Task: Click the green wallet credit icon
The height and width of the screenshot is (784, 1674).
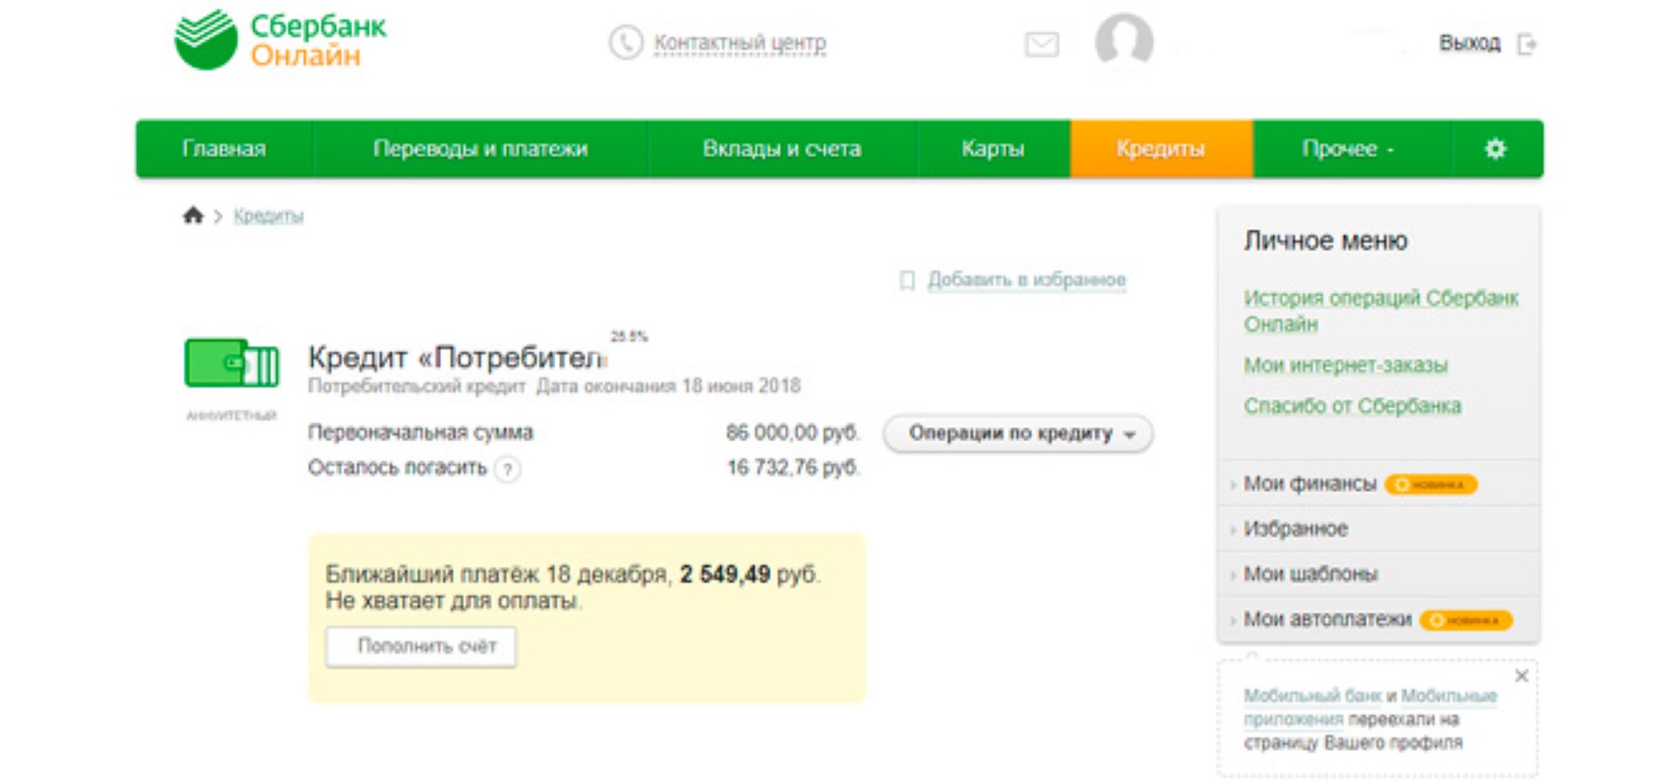Action: [231, 363]
